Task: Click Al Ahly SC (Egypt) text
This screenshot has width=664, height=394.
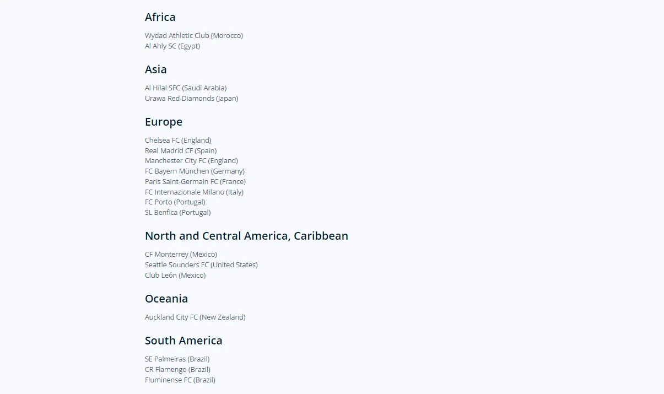Action: pyautogui.click(x=172, y=46)
